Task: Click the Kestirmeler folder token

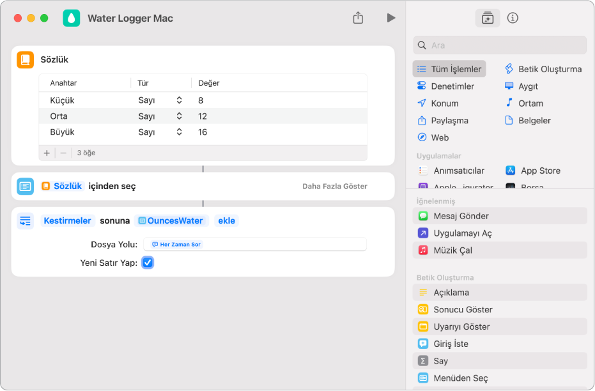Action: point(67,220)
